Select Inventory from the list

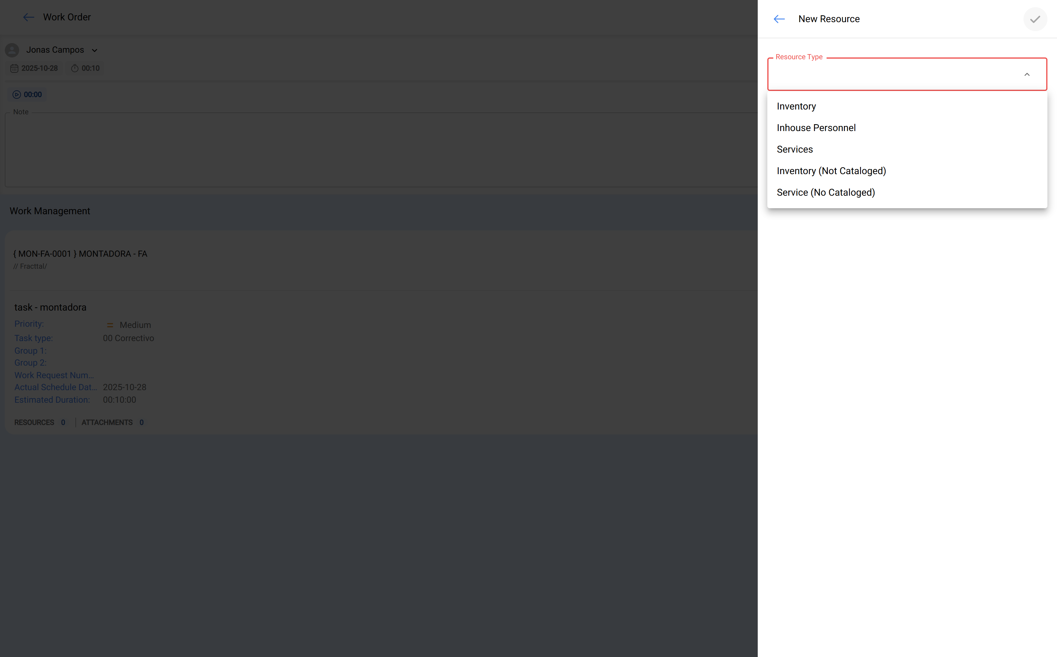(796, 107)
